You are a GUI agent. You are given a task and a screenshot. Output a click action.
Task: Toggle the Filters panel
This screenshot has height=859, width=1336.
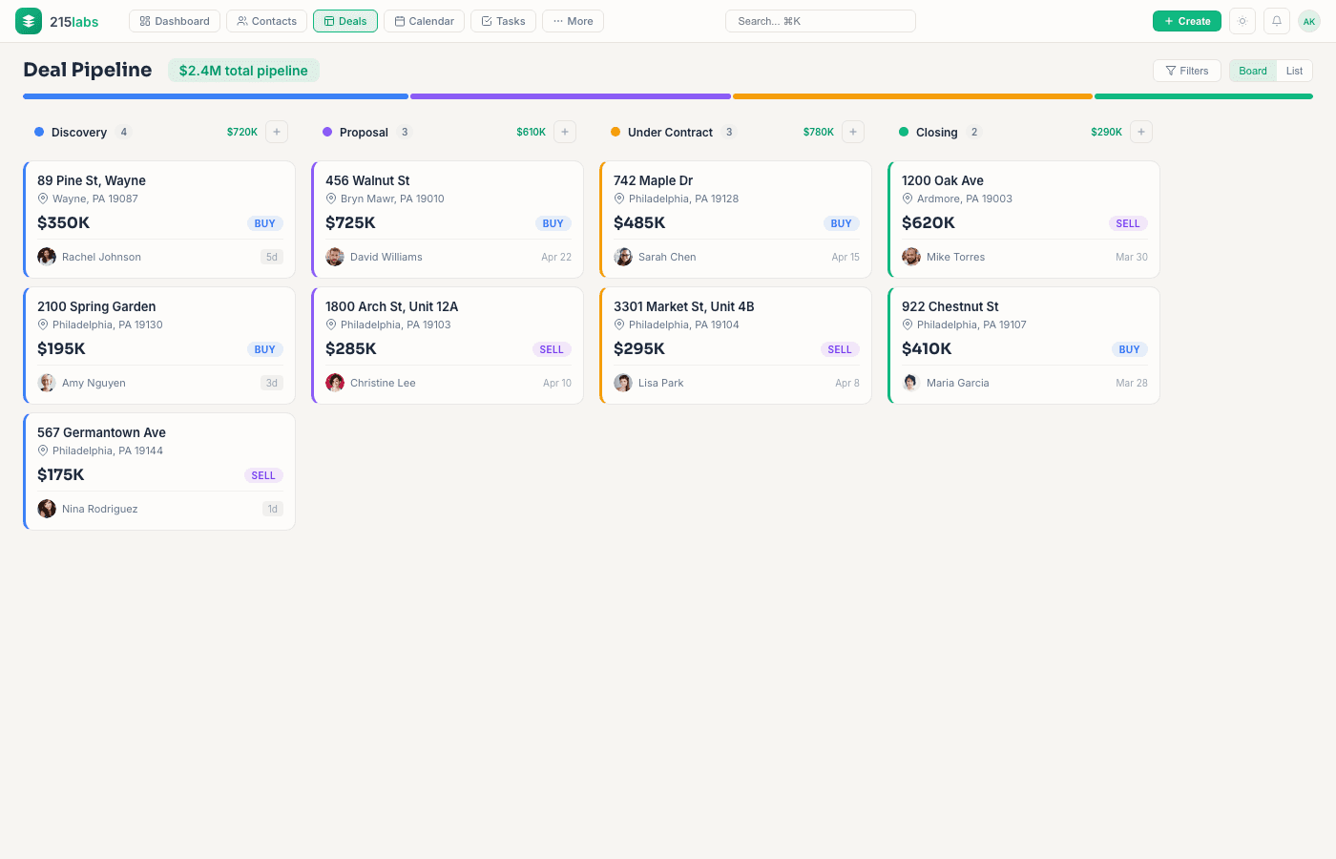click(1186, 70)
